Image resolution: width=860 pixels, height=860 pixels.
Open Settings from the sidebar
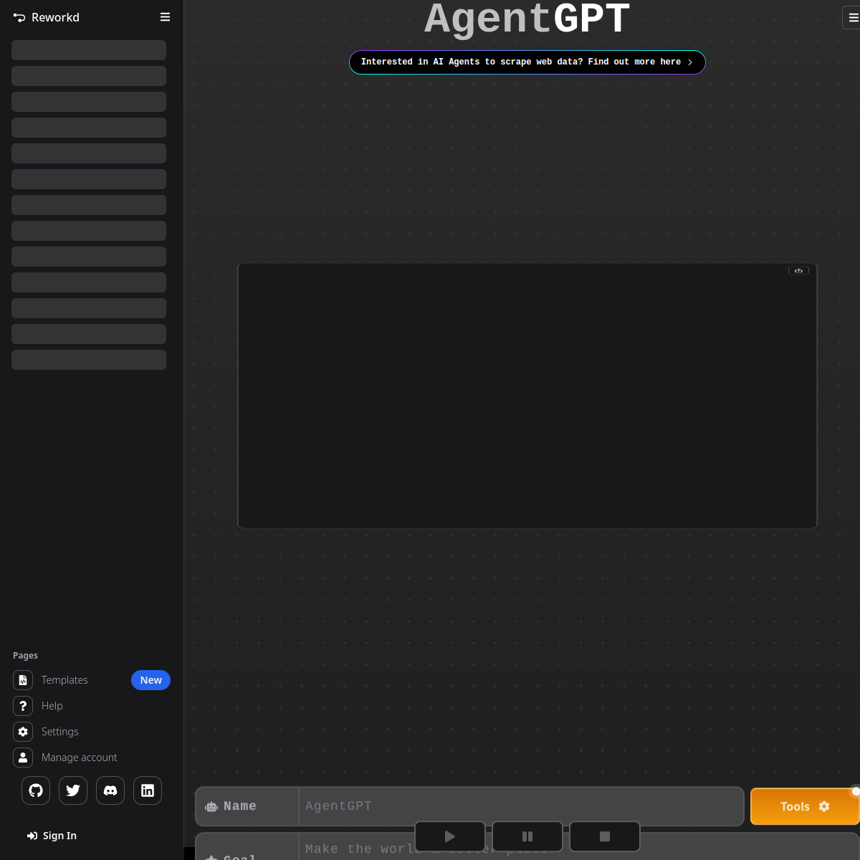(92, 732)
